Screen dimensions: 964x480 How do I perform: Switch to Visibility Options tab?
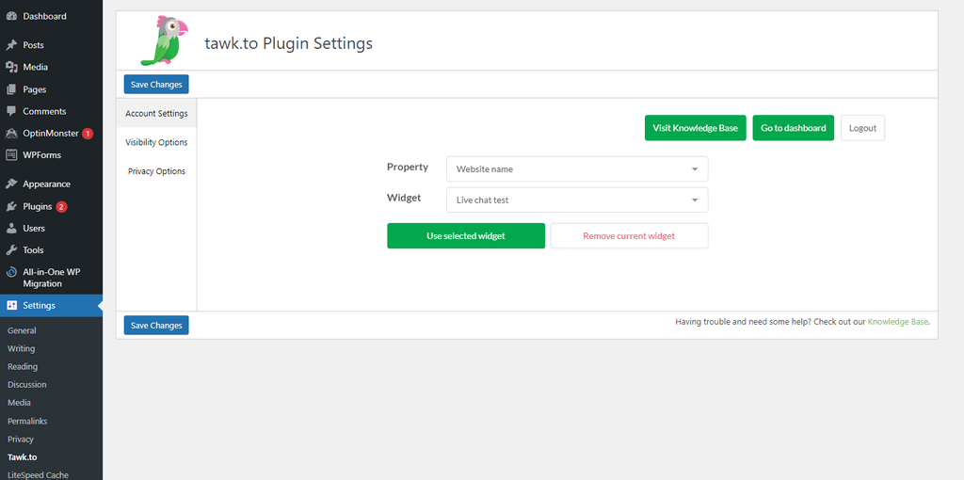[x=157, y=142]
